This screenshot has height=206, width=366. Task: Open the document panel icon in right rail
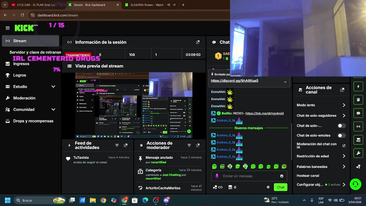tap(358, 100)
